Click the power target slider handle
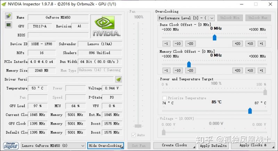 (x=265, y=92)
